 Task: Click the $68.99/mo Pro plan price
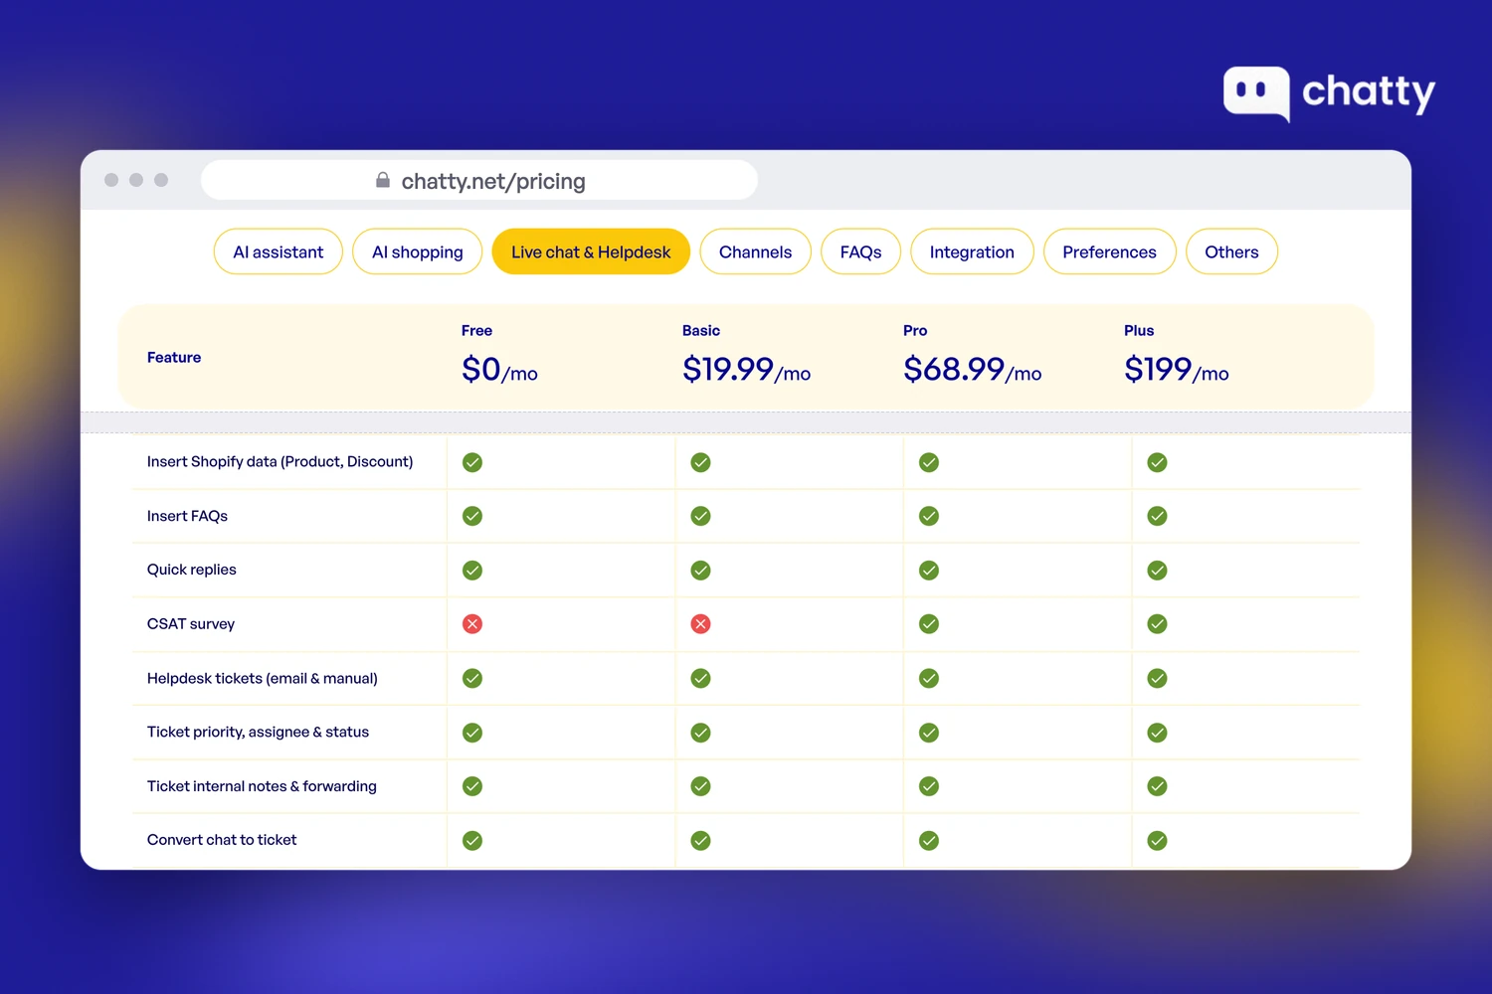point(973,370)
